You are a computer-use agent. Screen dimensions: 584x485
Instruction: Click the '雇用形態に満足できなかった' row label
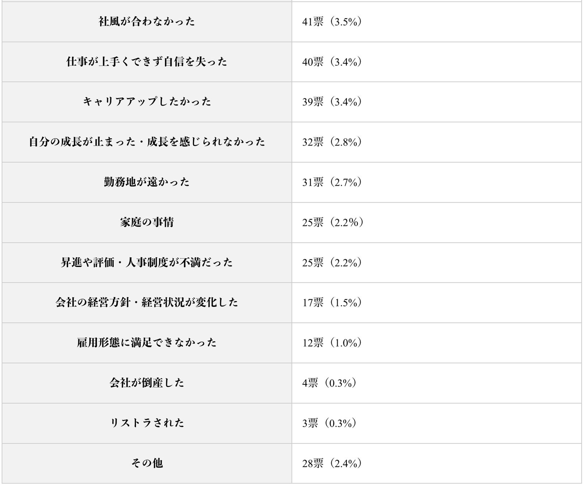pos(147,343)
